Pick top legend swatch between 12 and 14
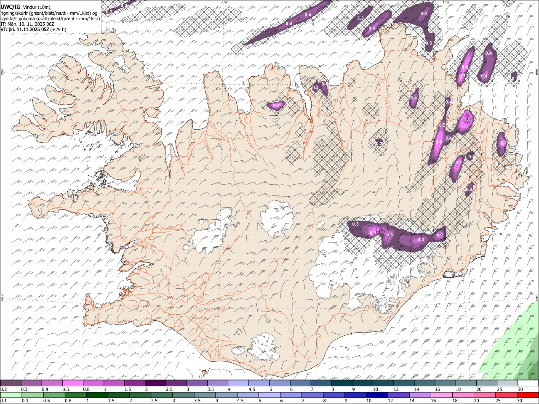 click(404, 383)
